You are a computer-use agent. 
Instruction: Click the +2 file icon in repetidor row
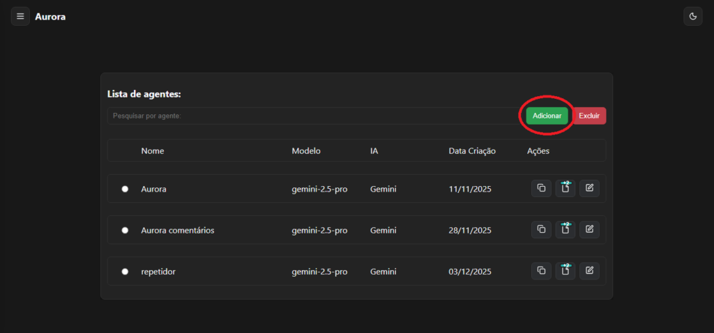click(x=565, y=271)
